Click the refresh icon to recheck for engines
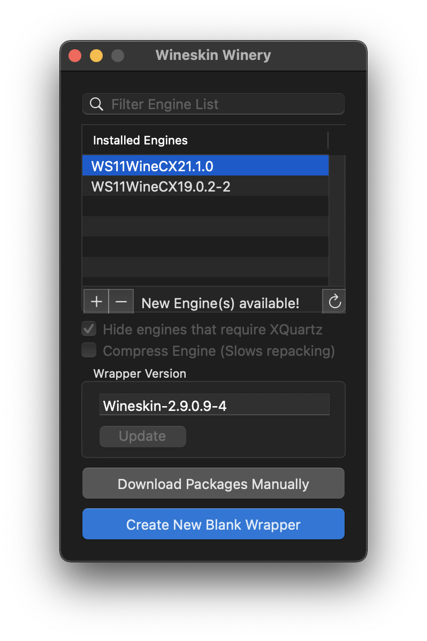 click(333, 302)
